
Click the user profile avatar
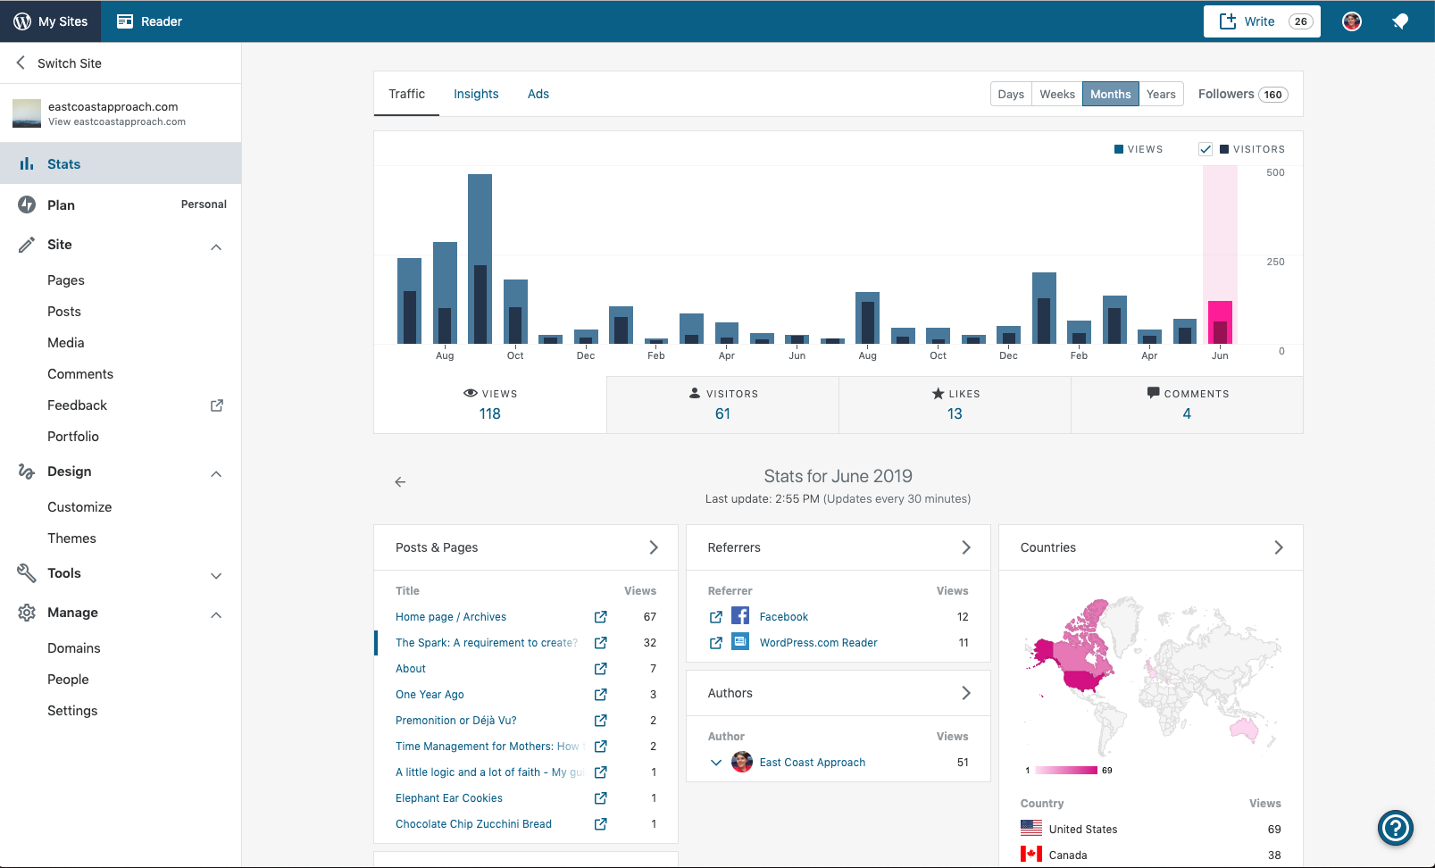pos(1352,21)
